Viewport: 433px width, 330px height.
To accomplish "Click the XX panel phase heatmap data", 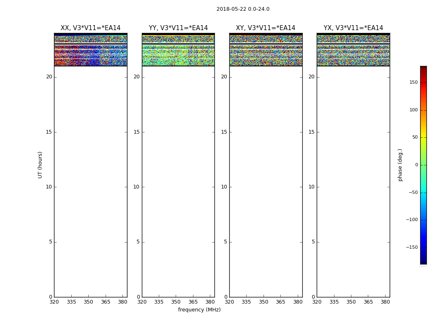I will click(91, 50).
